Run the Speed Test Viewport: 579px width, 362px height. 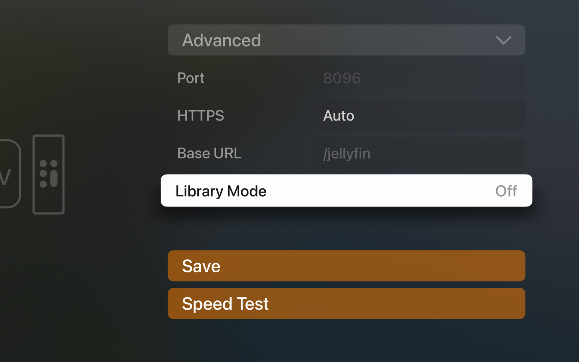click(x=346, y=303)
